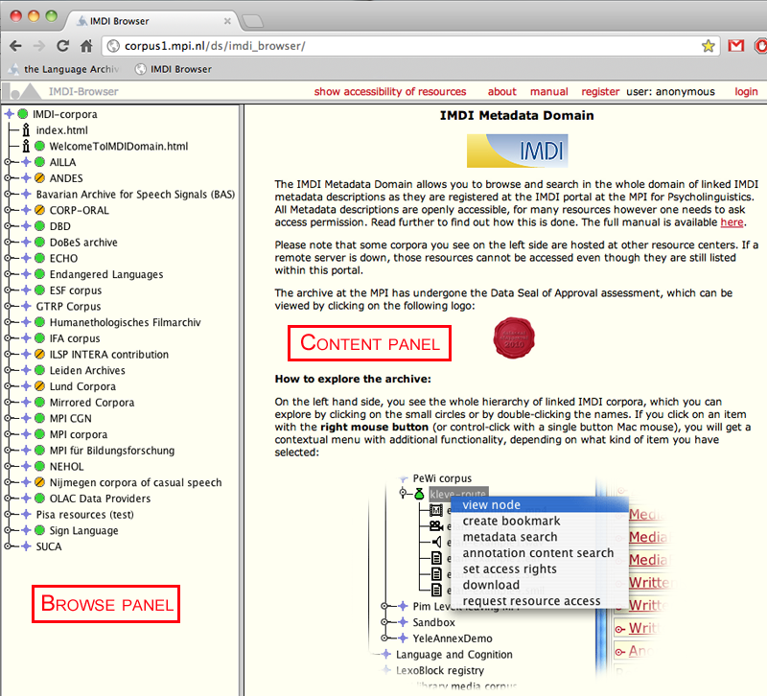Click the login link
The height and width of the screenshot is (696, 767).
click(746, 91)
